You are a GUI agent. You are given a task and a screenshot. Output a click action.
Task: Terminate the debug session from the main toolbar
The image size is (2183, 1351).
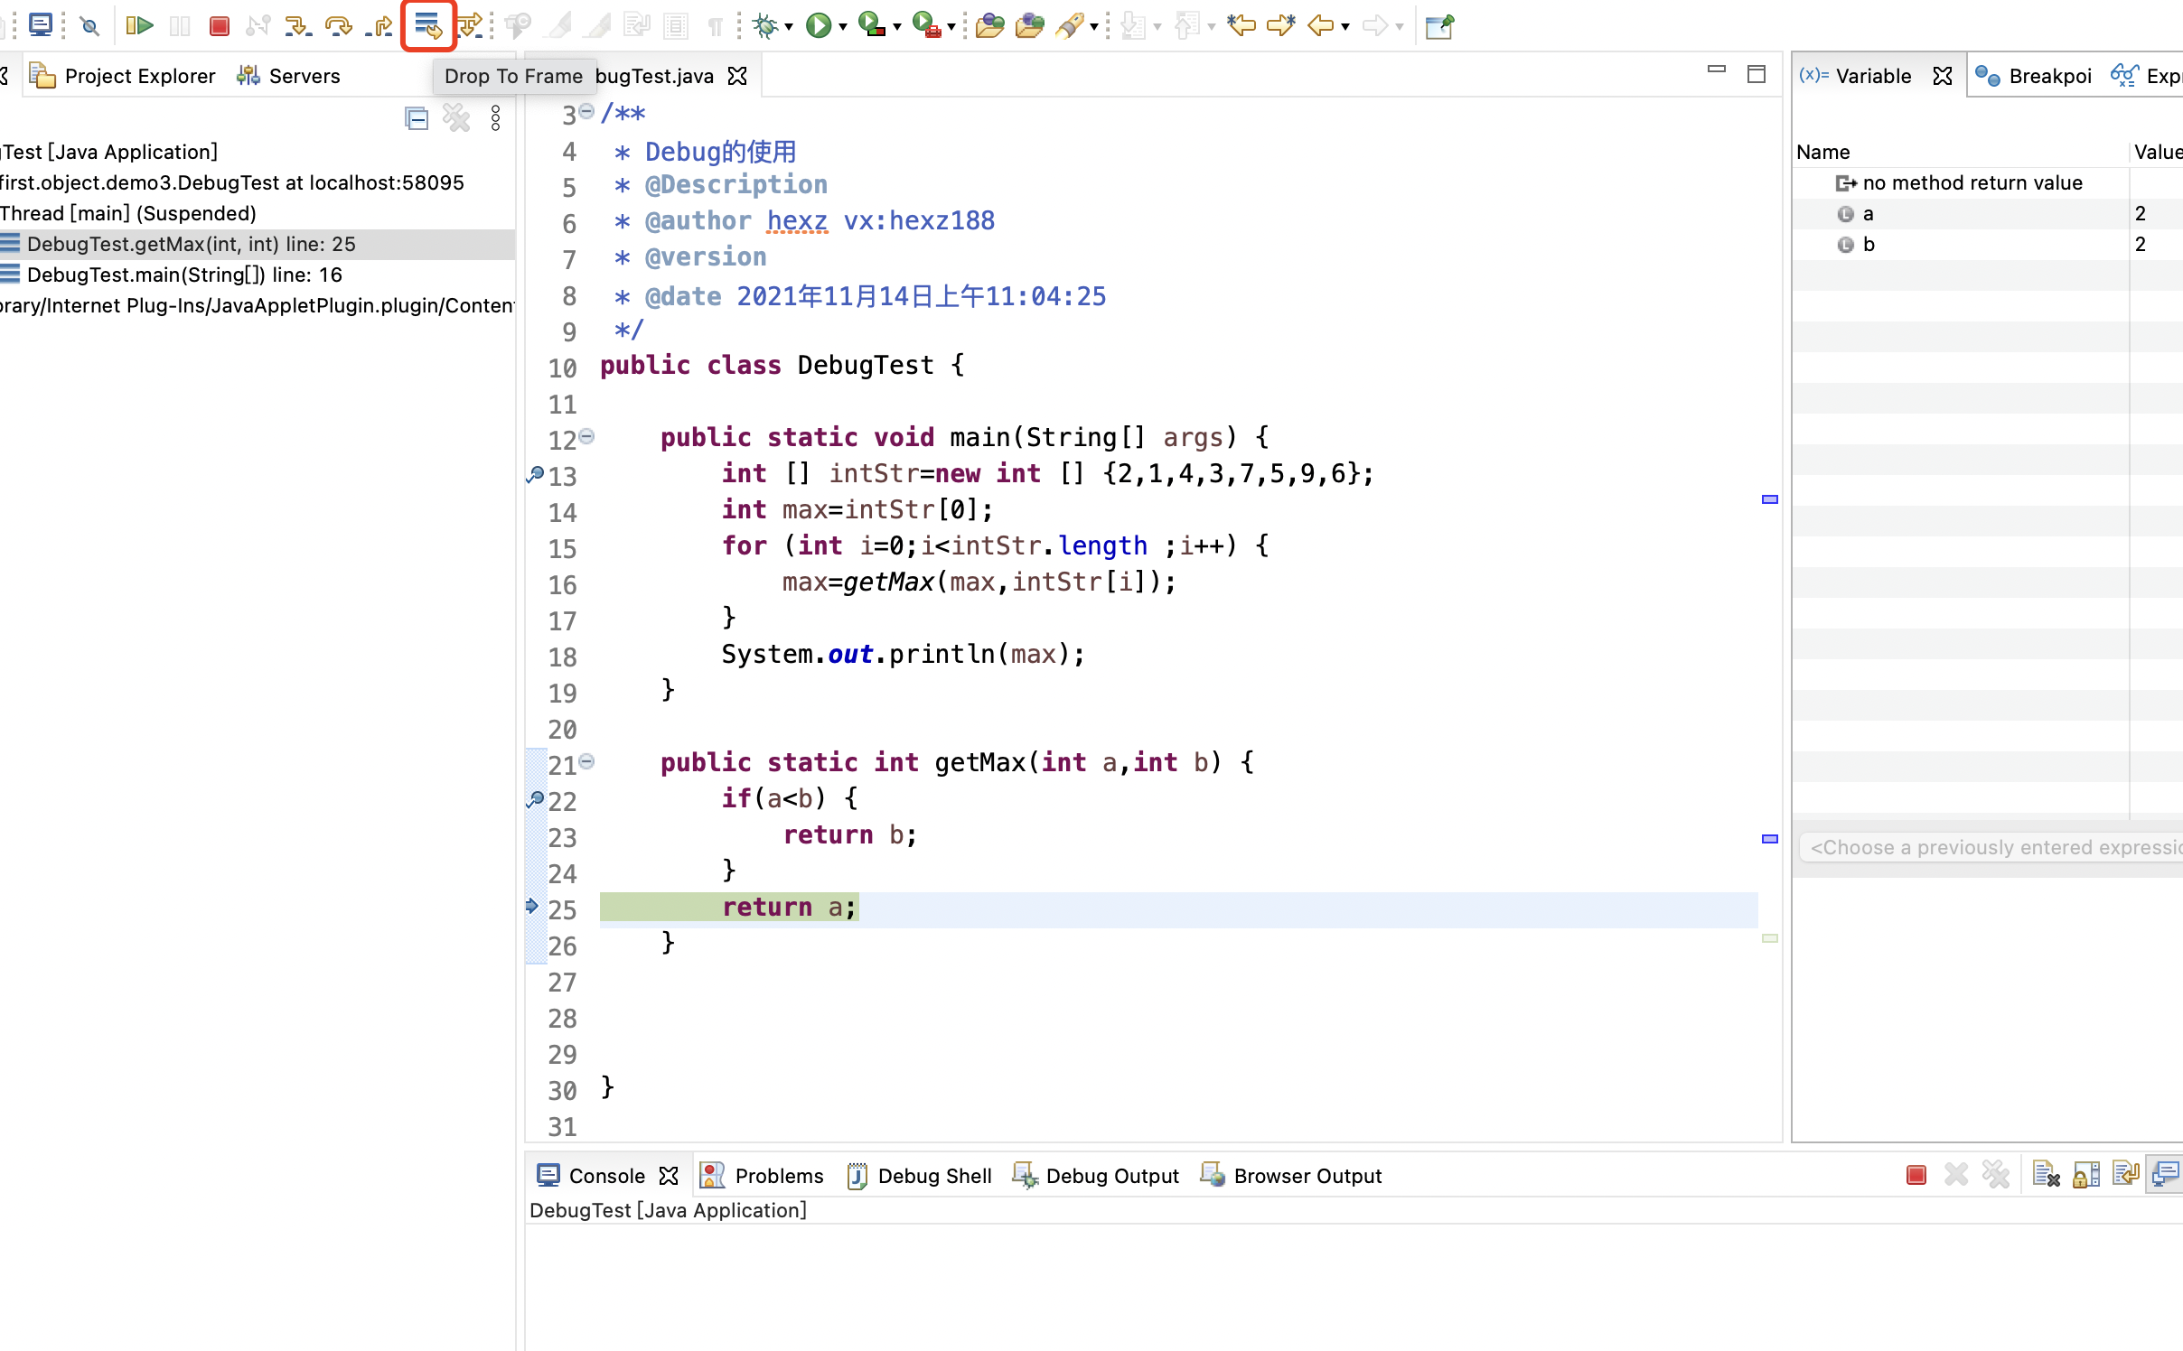tap(219, 25)
